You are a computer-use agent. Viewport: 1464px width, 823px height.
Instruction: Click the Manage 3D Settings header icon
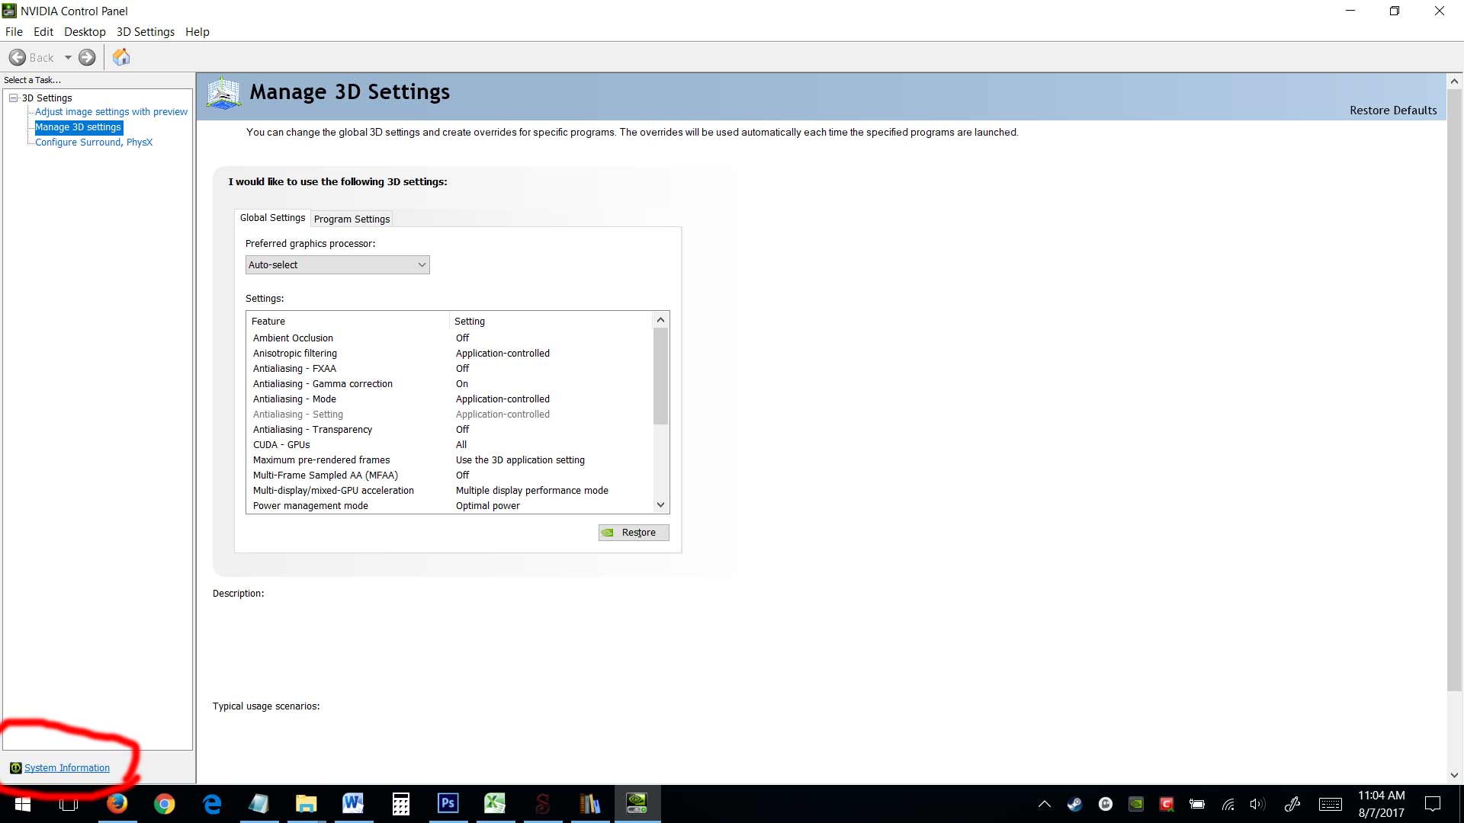tap(224, 93)
